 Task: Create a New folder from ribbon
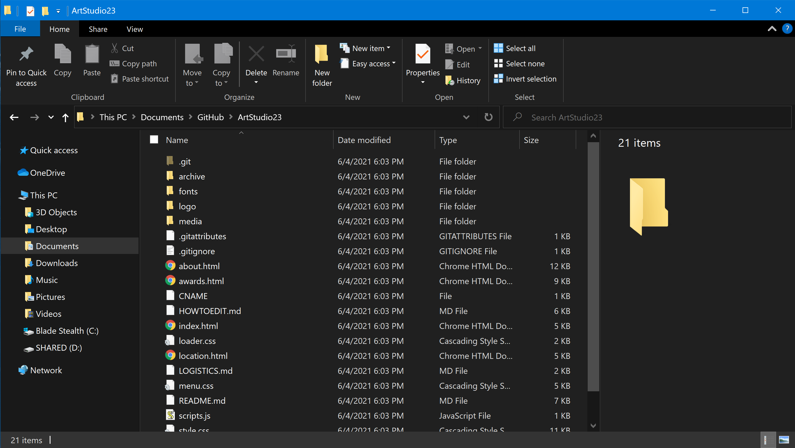pos(322,65)
